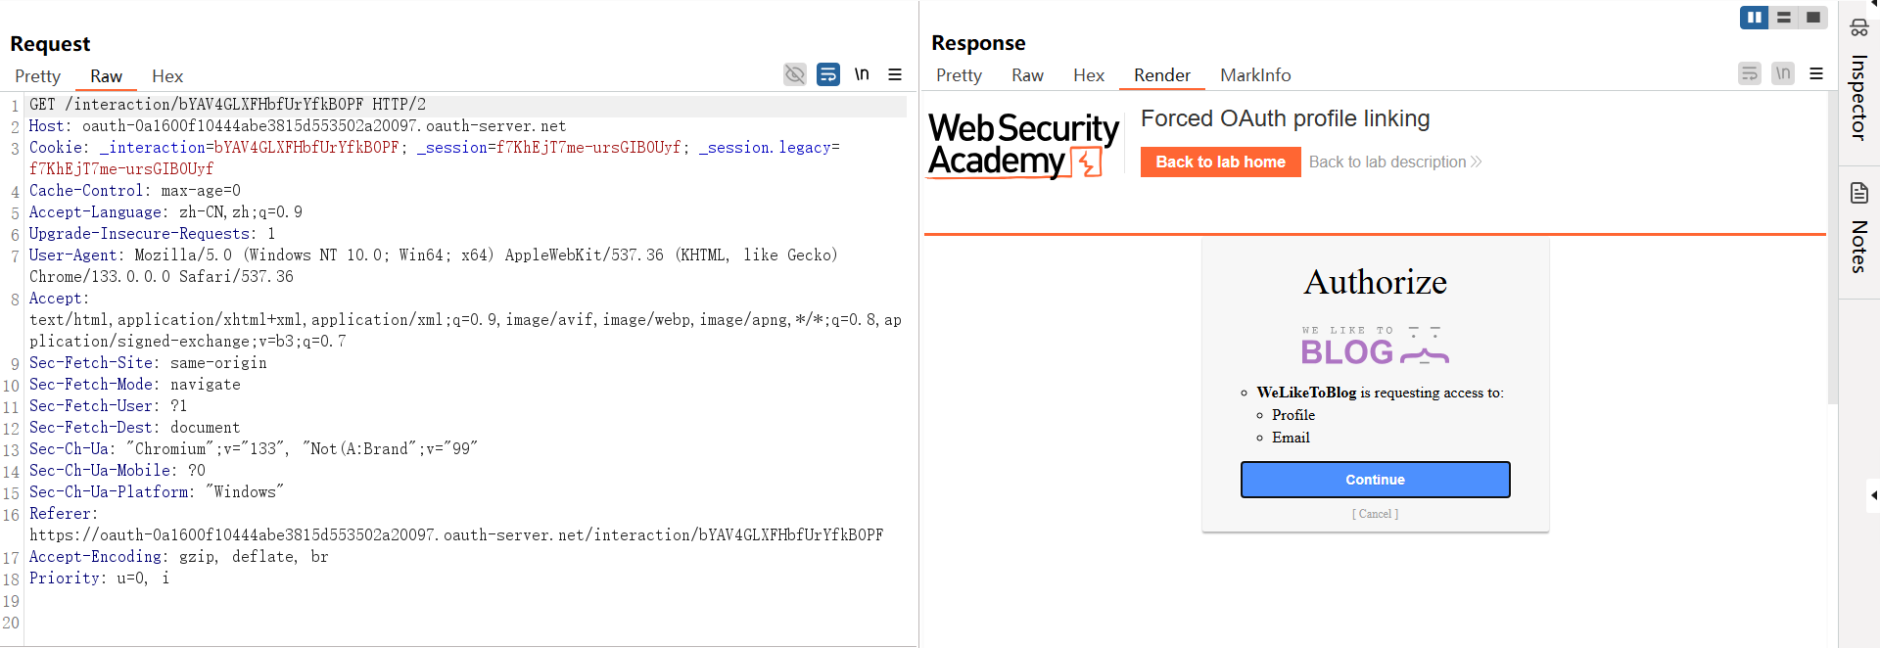Click the Cancel link under Continue
Viewport: 1880px width, 648px height.
tap(1375, 514)
